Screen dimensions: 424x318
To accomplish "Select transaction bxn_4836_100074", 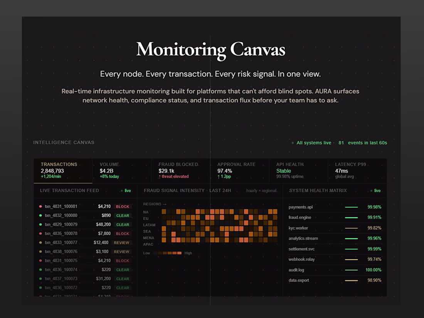I will (x=86, y=269).
